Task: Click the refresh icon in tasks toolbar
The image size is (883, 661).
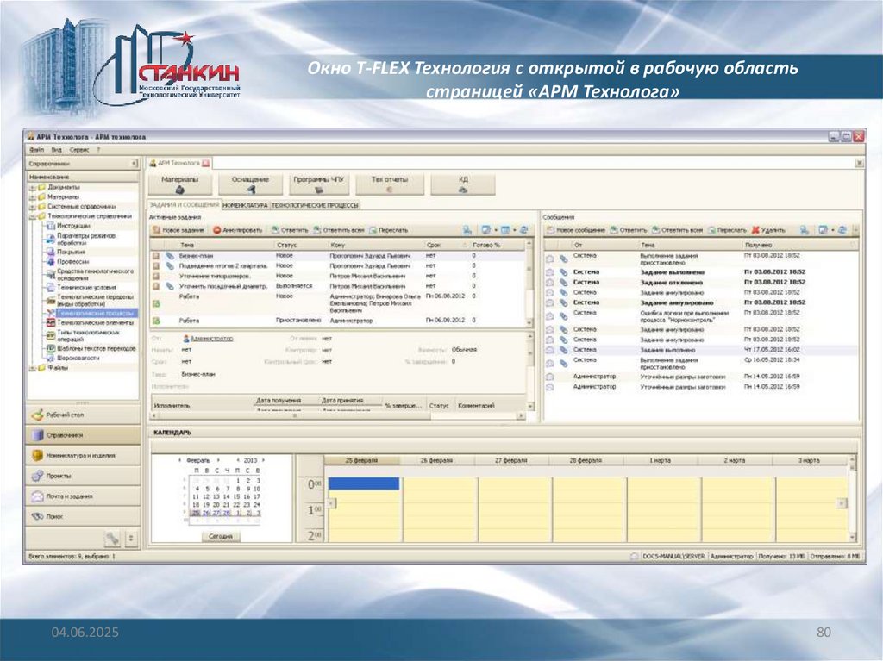Action: (x=524, y=230)
